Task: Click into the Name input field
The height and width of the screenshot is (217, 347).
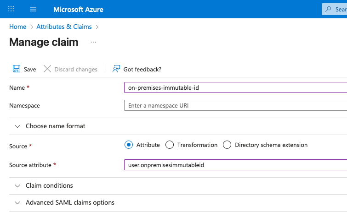Action: pyautogui.click(x=234, y=87)
